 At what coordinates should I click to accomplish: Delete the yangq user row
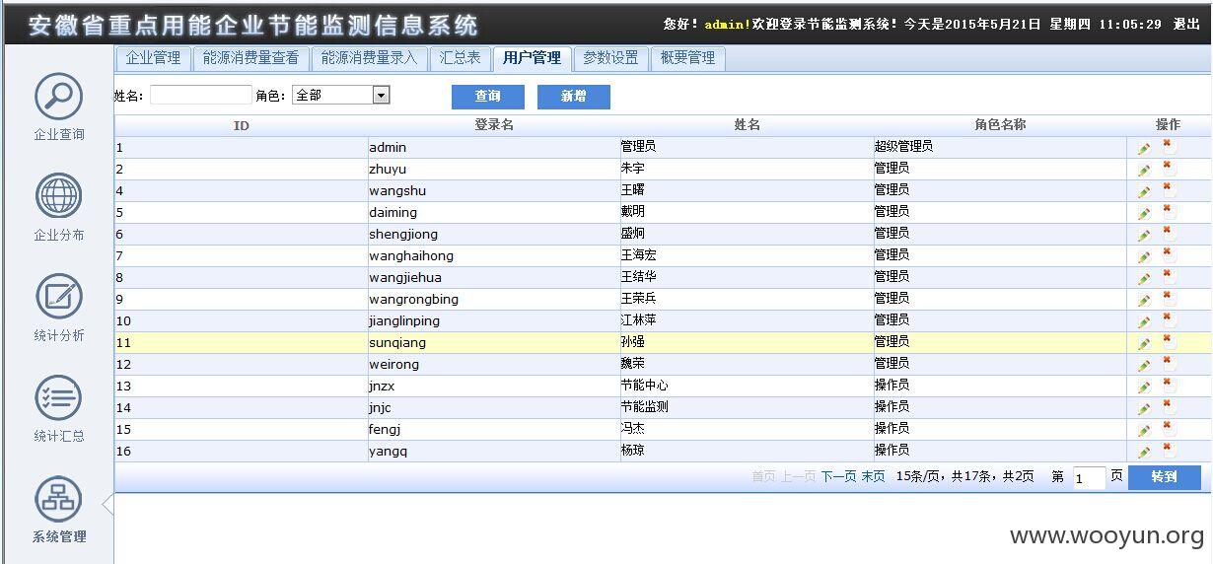click(1168, 450)
